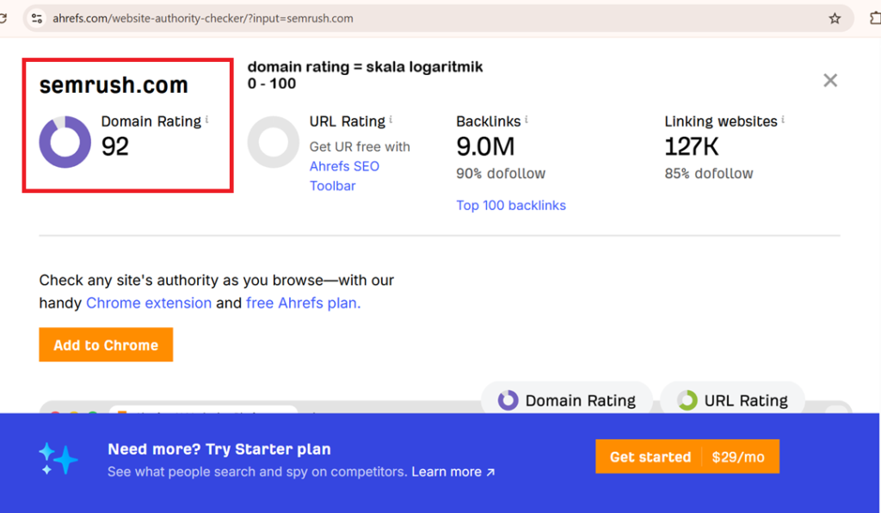The image size is (881, 513).
Task: Open site information icon left of URL
Action: (x=37, y=19)
